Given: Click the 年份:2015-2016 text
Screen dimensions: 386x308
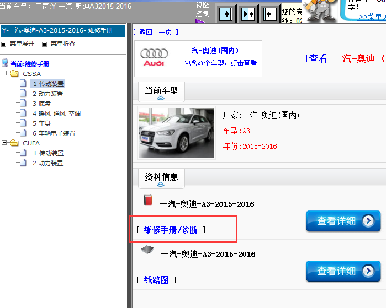Looking at the screenshot, I should (250, 147).
